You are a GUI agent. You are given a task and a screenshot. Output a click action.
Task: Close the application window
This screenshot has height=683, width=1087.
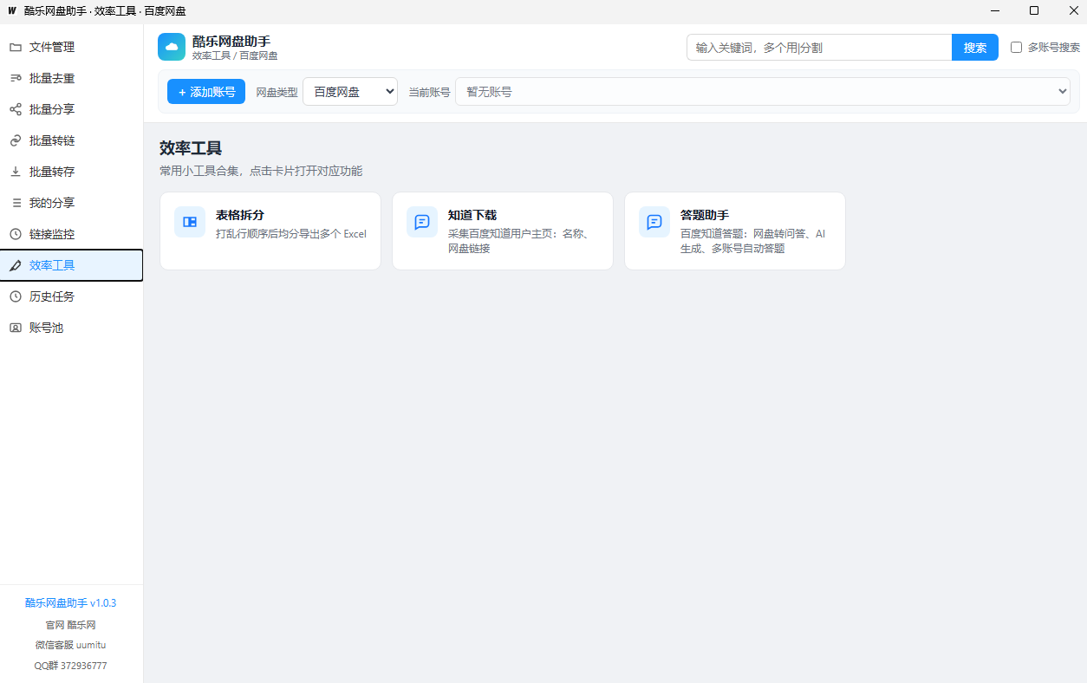tap(1072, 10)
